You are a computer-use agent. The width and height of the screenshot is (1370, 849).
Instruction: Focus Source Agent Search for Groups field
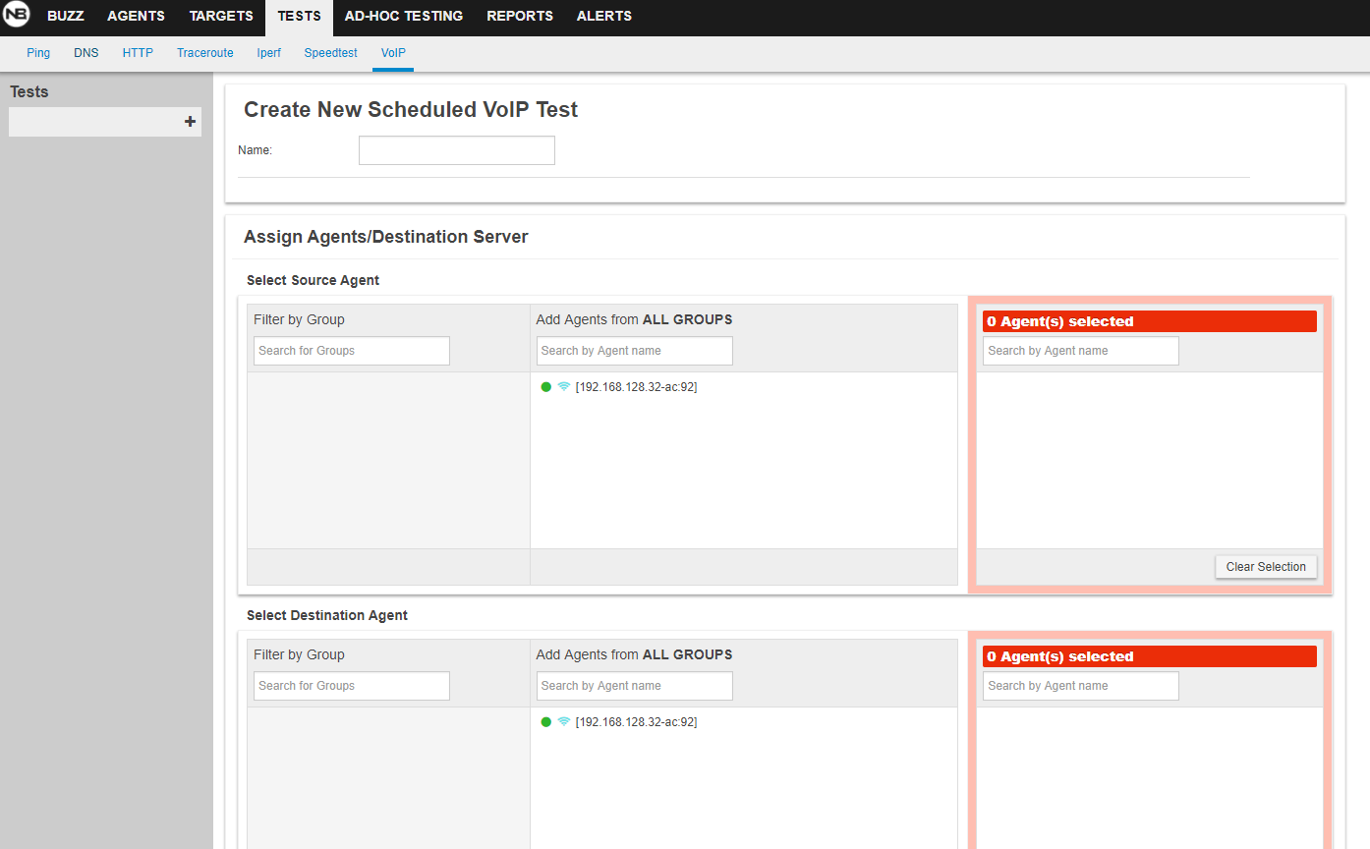pyautogui.click(x=352, y=351)
